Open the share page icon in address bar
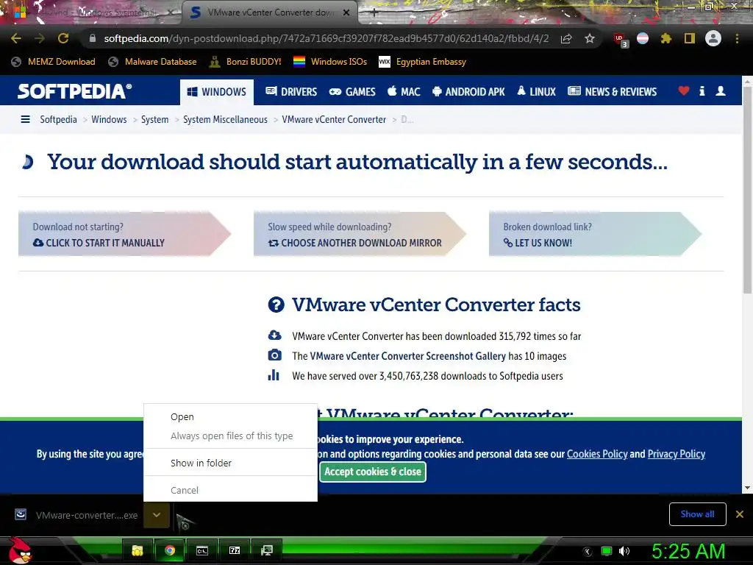 (566, 38)
